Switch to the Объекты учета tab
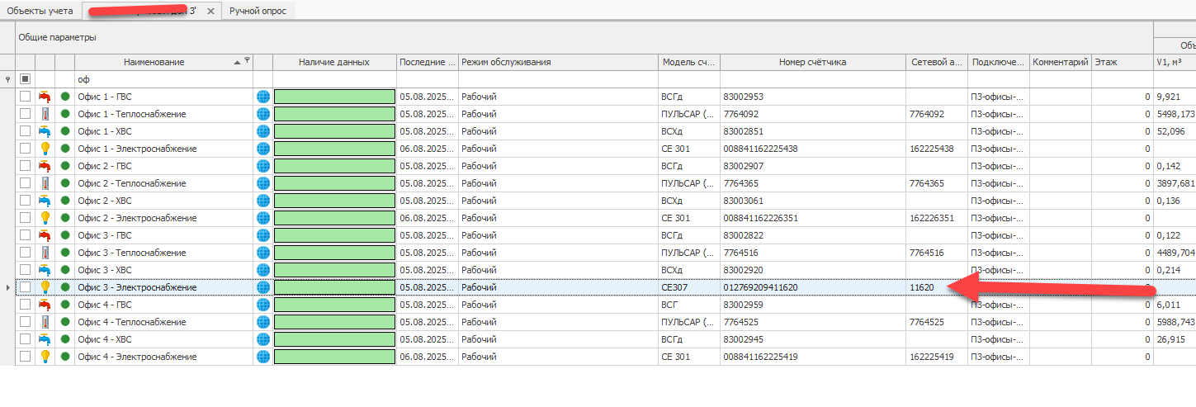Screen dimensions: 1196x407 (40, 11)
